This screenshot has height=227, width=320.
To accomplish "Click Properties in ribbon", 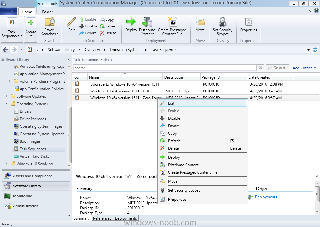I will [x=248, y=25].
